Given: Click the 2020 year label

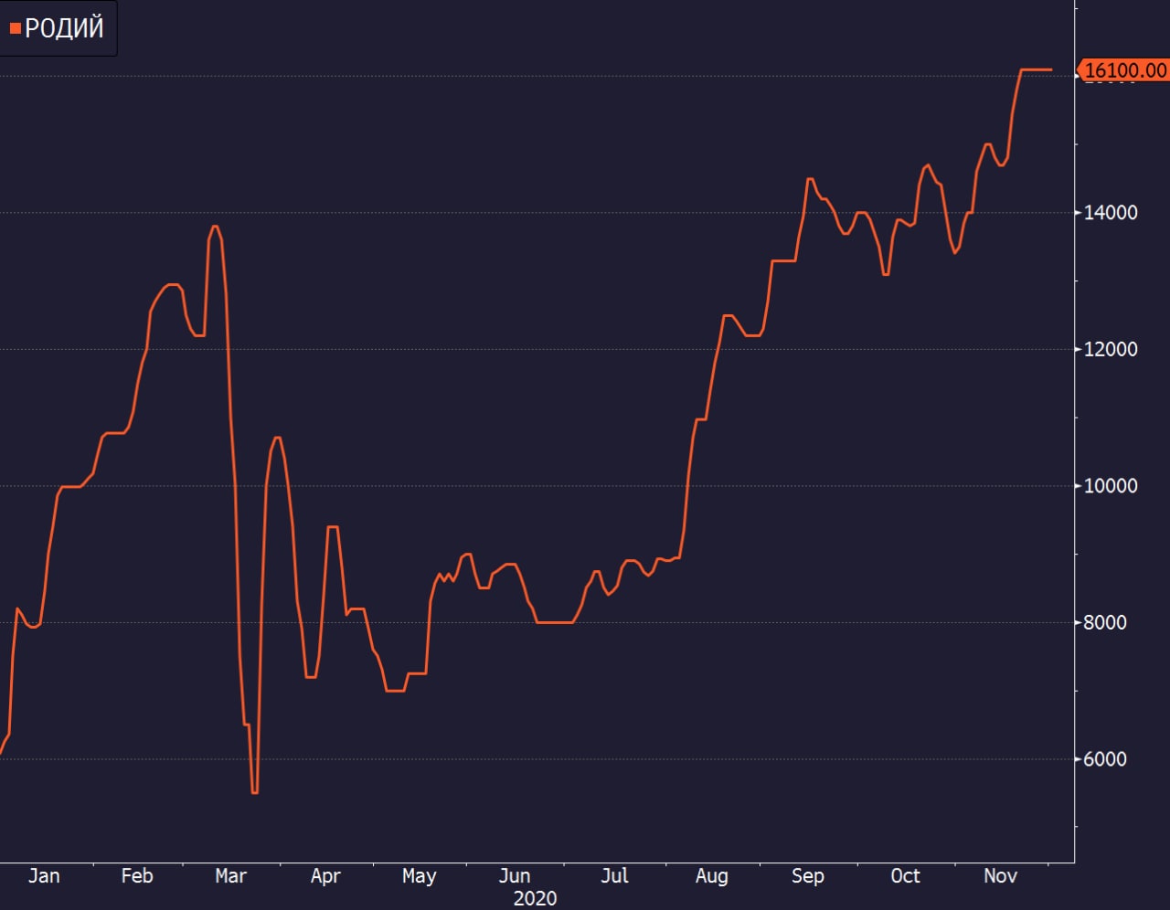Looking at the screenshot, I should [535, 899].
